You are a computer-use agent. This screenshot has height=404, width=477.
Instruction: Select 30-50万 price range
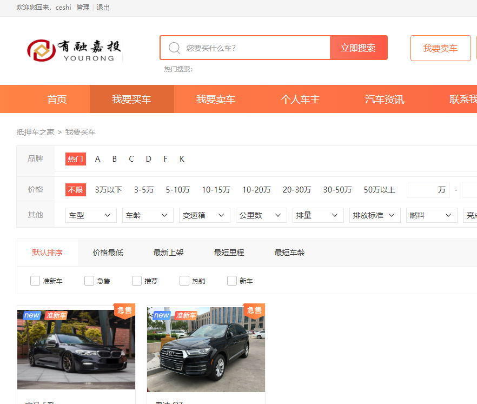[x=337, y=190]
